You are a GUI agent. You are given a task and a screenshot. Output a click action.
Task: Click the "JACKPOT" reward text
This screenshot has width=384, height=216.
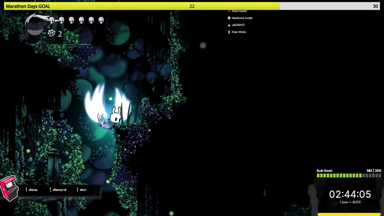(x=238, y=25)
